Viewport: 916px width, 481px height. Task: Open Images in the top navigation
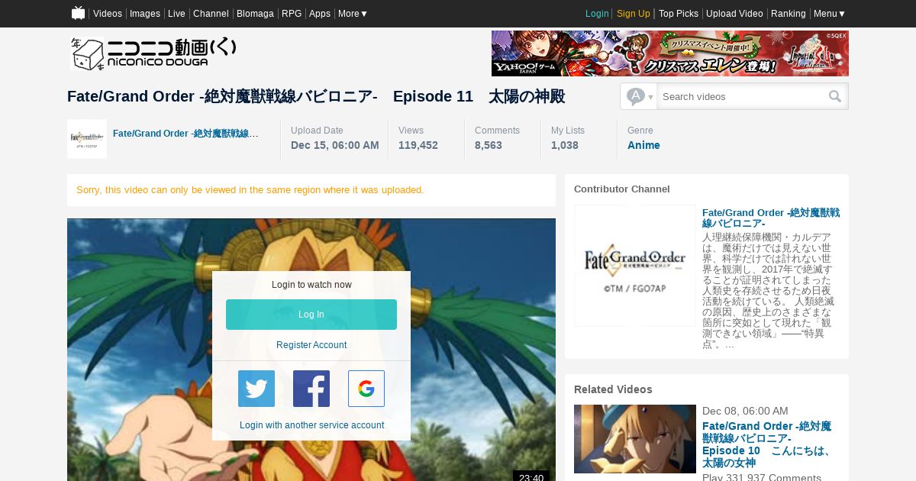pyautogui.click(x=145, y=14)
